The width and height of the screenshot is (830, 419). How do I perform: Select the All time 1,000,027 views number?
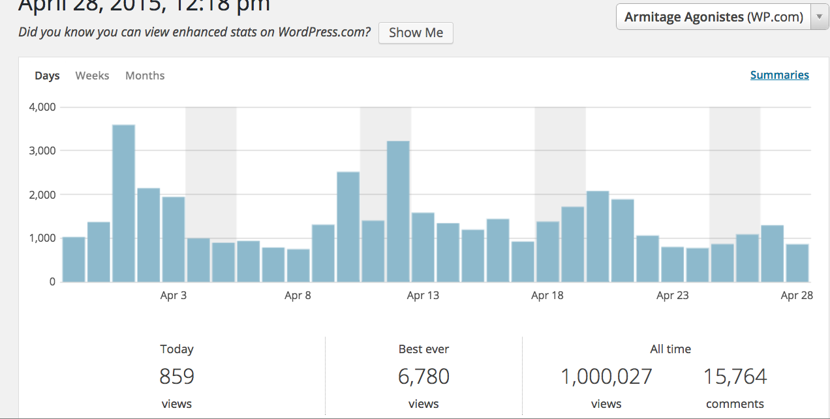(x=606, y=377)
